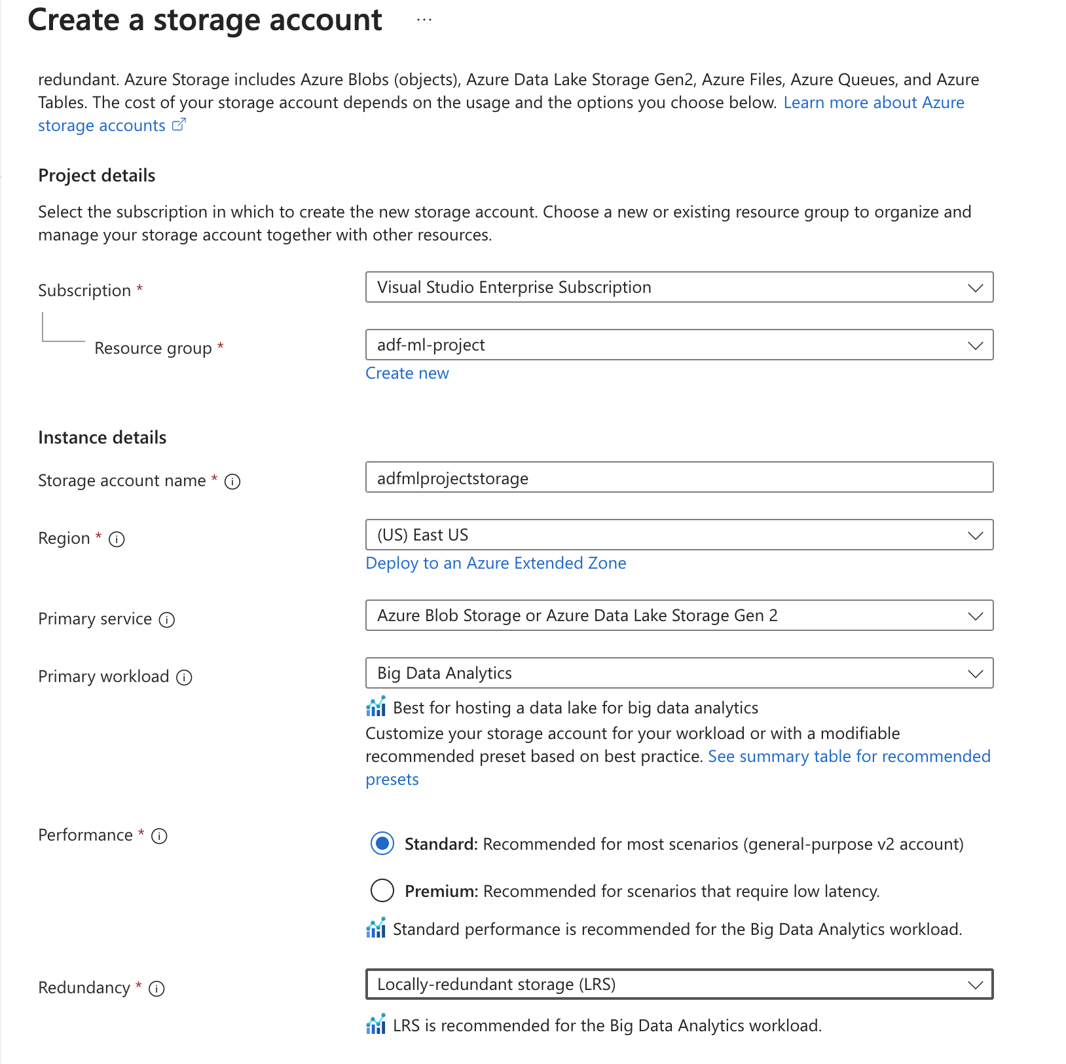The image size is (1066, 1064).
Task: Click the Primary workload info icon
Action: tap(185, 677)
